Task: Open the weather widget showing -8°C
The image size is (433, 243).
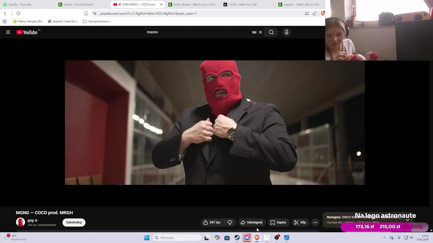Action: point(15,238)
